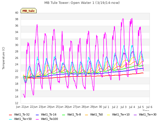Select the Wat1_Ts0 legend label
The height and width of the screenshot is (124, 165).
pyautogui.click(x=96, y=114)
